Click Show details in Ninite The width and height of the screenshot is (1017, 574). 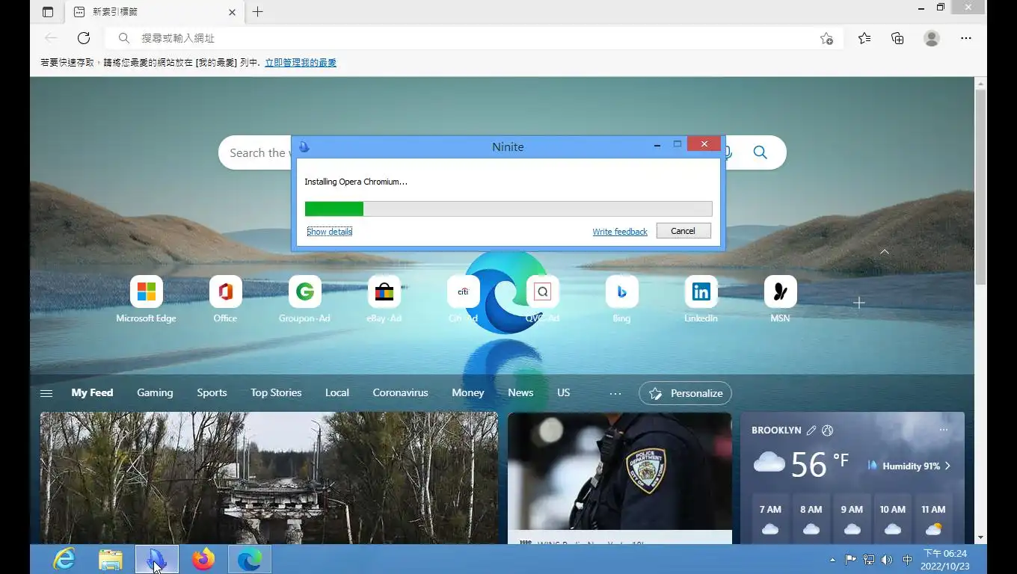(x=329, y=232)
